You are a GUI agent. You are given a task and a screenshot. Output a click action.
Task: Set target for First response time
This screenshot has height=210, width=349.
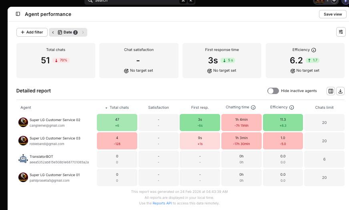point(222,71)
